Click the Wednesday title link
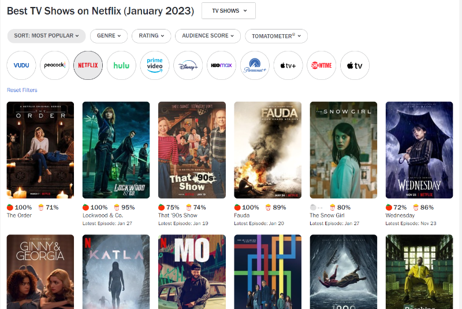The height and width of the screenshot is (309, 462). [x=400, y=215]
